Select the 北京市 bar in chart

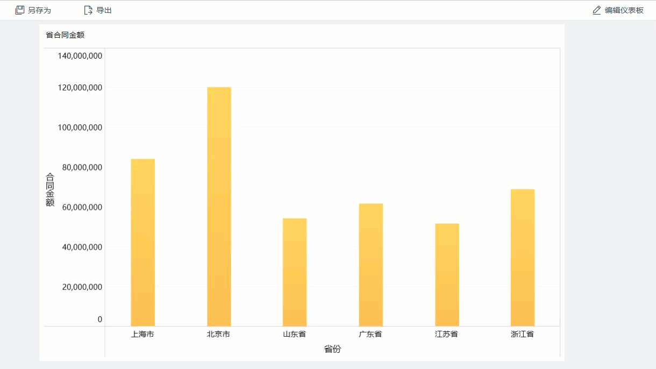coord(219,207)
